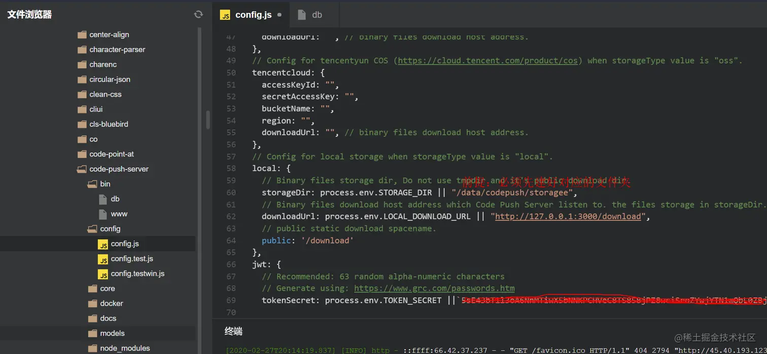The height and width of the screenshot is (354, 767).
Task: Click the terminal log output line
Action: click(496, 350)
